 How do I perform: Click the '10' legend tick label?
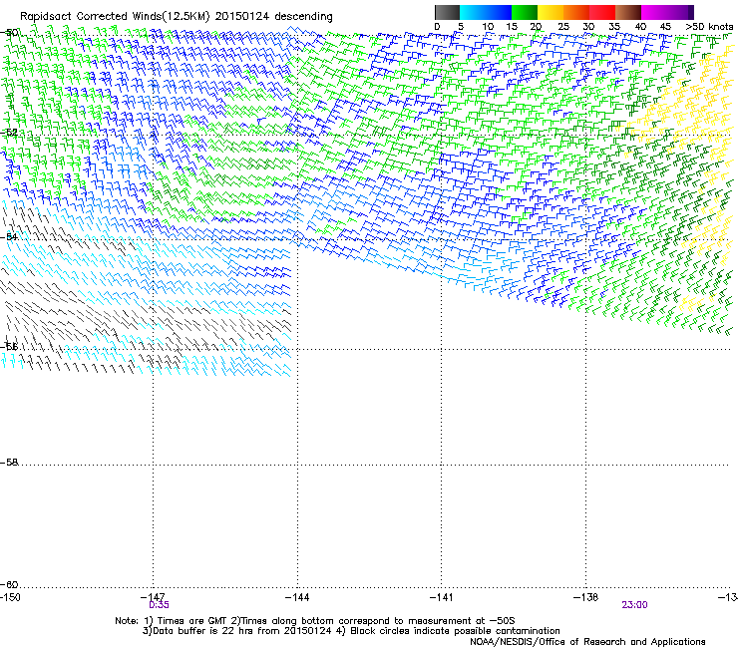point(488,27)
